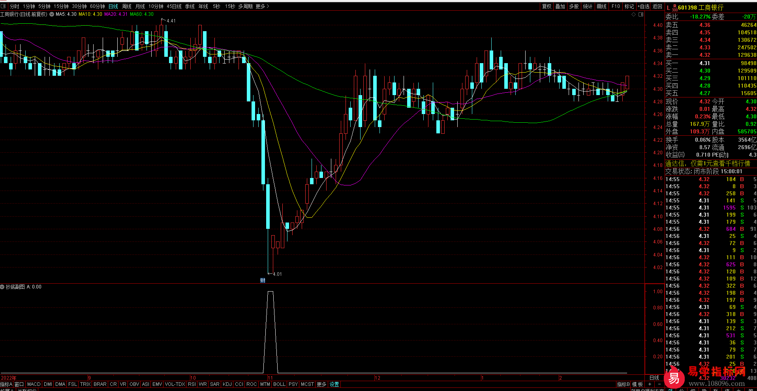Switch to 周线 weekly chart
Screen dimensions: 757x391
127,6
